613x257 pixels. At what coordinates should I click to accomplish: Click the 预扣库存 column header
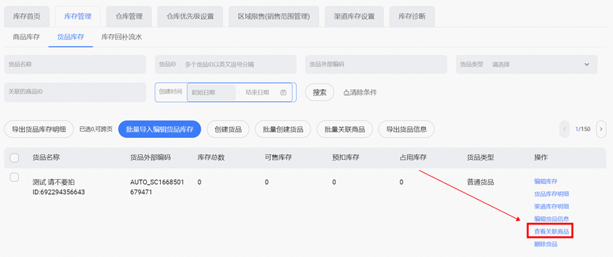coord(346,157)
